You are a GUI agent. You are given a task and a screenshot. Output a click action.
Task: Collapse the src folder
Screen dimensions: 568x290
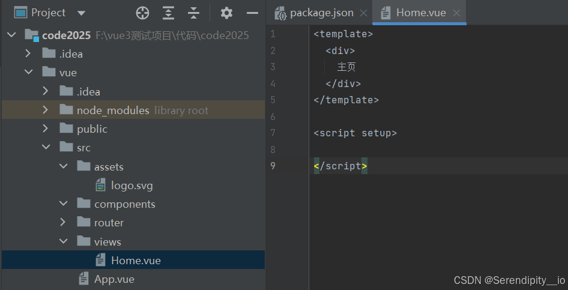point(46,147)
